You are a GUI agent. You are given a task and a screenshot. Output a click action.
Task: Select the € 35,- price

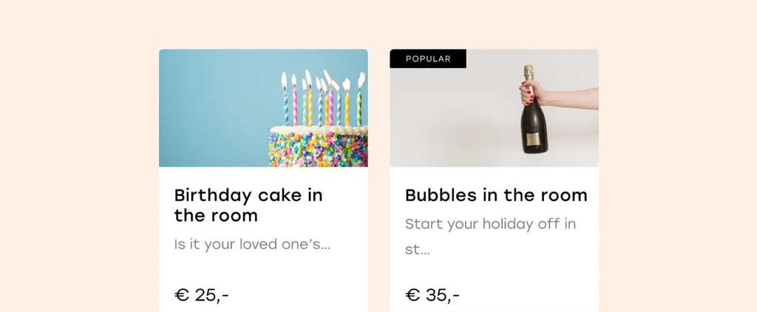(432, 295)
